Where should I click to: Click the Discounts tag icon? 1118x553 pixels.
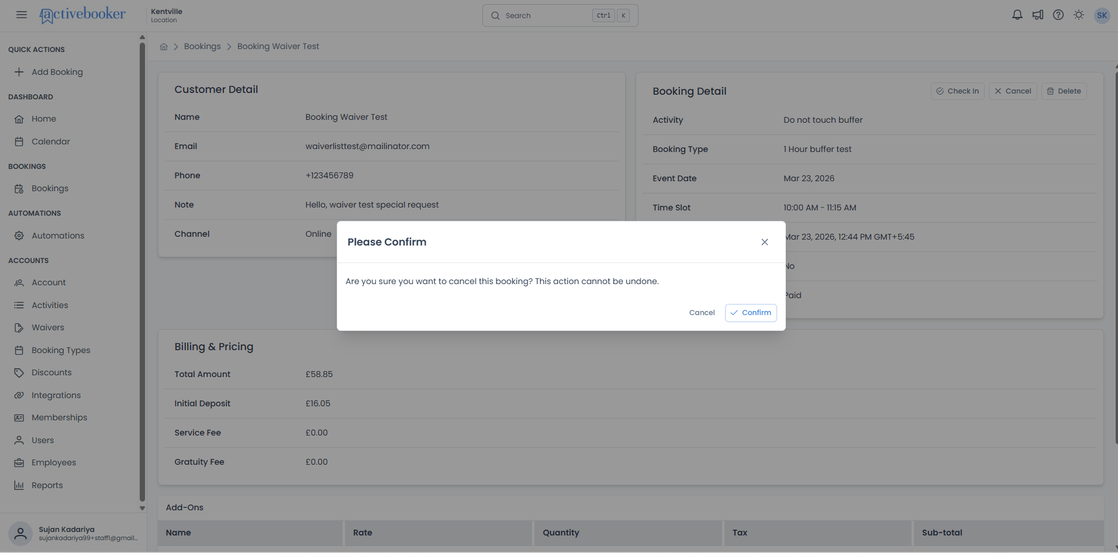pos(19,372)
